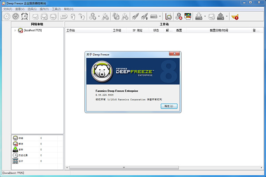This screenshot has width=266, height=177.
Task: Click the version text 8.53.220.5505
Action: pos(105,95)
